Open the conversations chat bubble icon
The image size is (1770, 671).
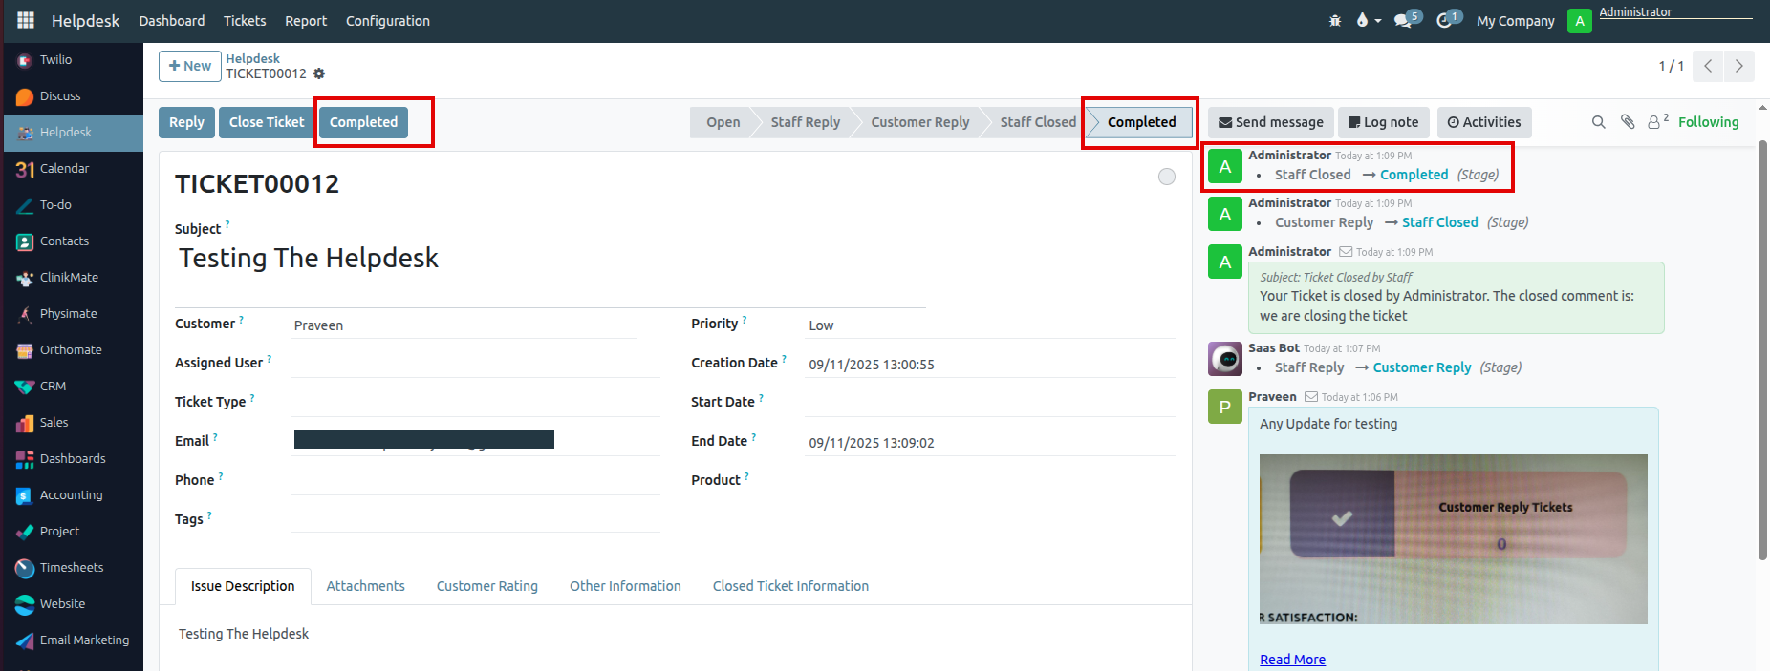click(1404, 20)
